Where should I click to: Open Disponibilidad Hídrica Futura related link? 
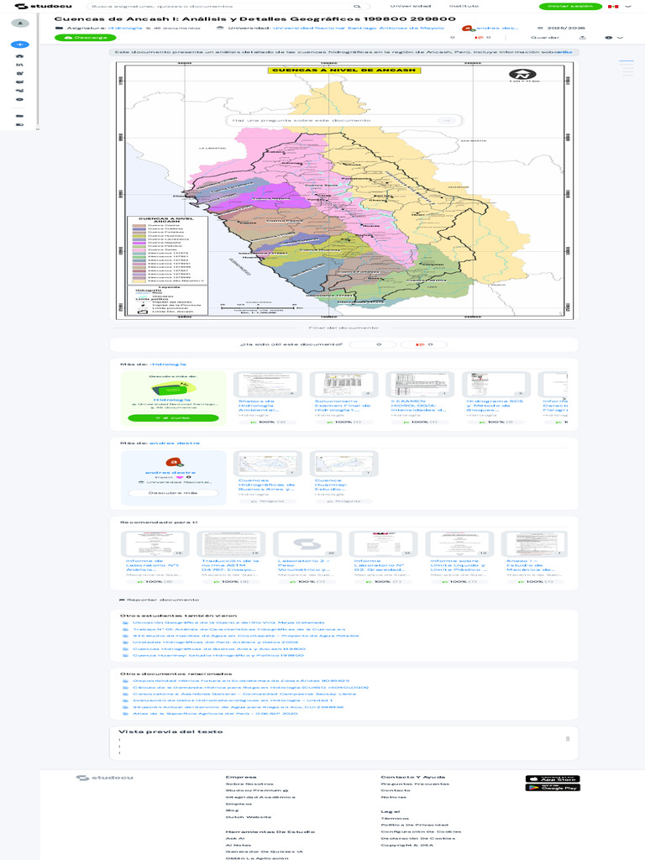point(241,680)
